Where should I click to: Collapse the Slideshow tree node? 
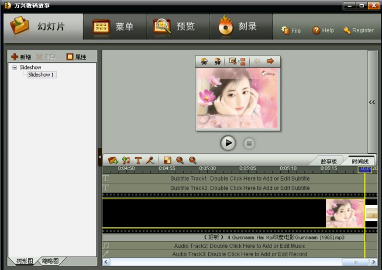15,67
